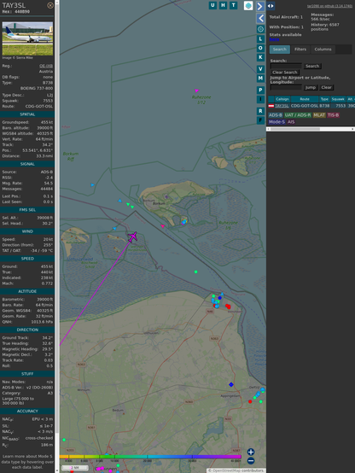Click the left-arrow sidebar collapse button
This screenshot has height=473, width=355.
tap(260, 18)
